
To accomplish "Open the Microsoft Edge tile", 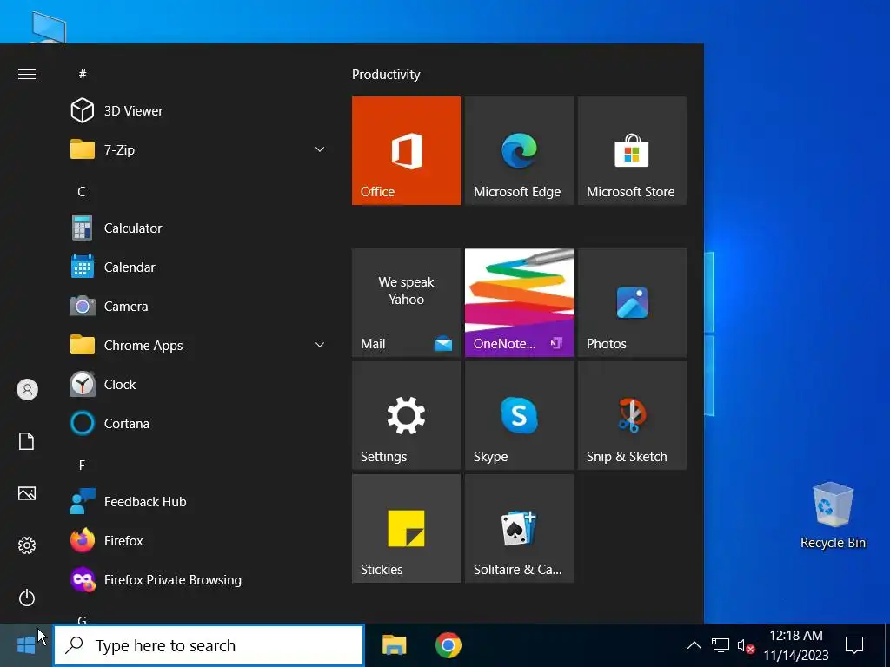I will (x=519, y=150).
